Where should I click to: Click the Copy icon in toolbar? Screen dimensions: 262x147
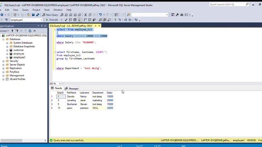90,15
